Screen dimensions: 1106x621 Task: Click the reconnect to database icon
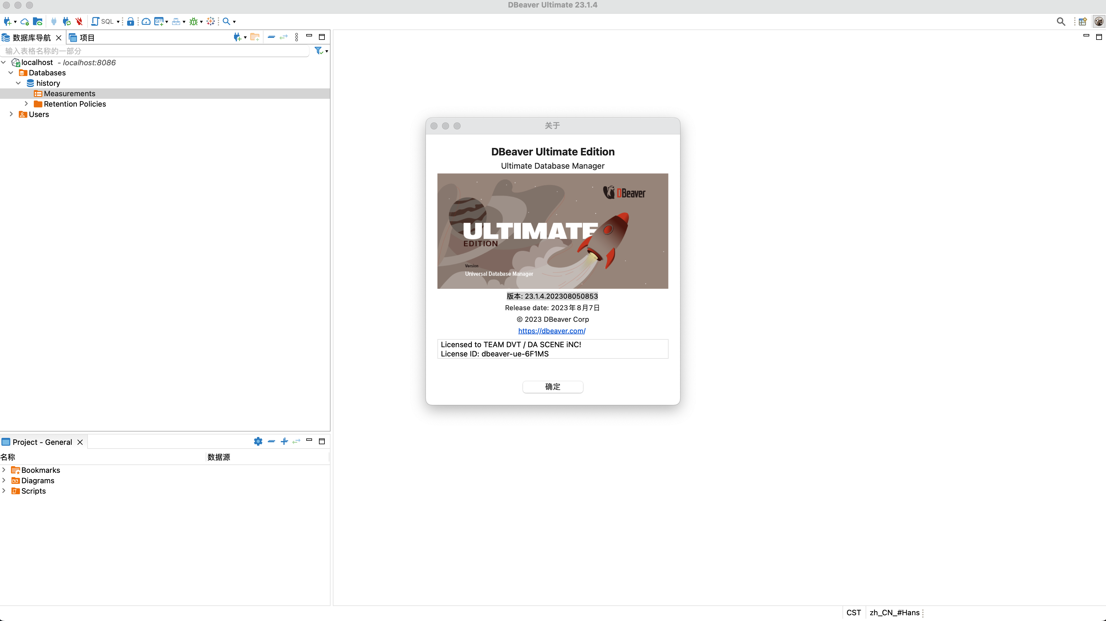(x=66, y=21)
